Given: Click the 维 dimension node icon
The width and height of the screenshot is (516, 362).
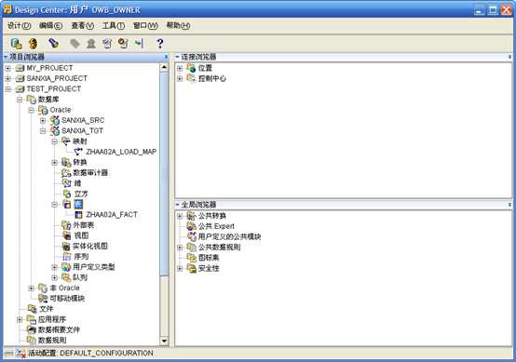Looking at the screenshot, I should (67, 183).
